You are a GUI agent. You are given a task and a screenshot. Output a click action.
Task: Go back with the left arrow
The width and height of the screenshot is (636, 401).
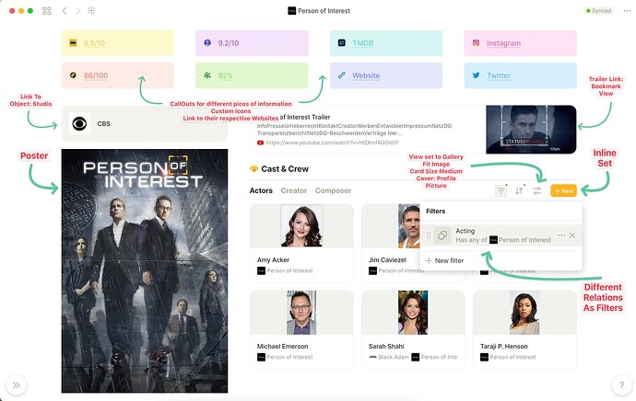coord(65,11)
